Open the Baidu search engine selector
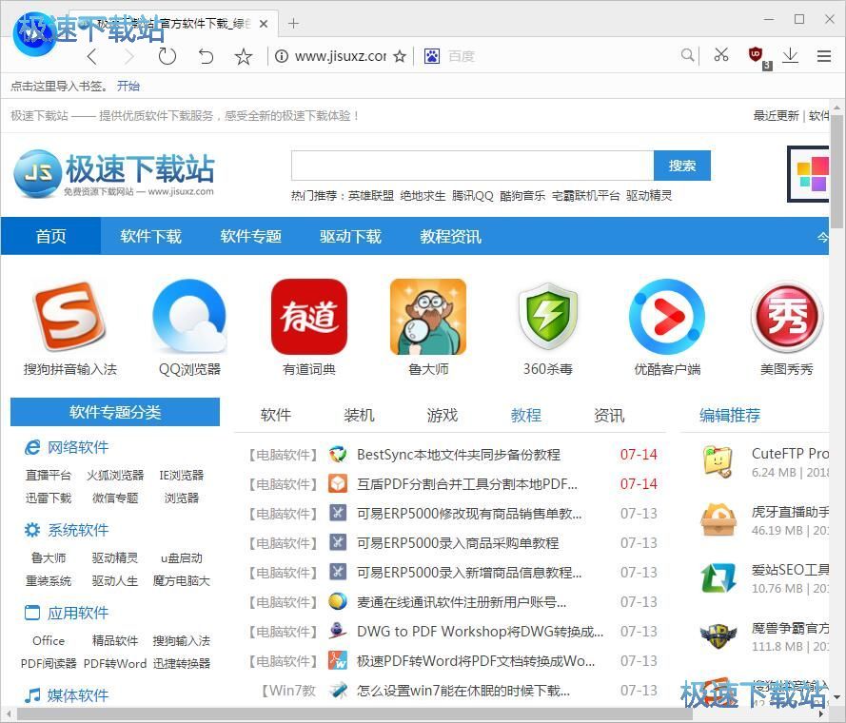The width and height of the screenshot is (846, 723). 432,56
